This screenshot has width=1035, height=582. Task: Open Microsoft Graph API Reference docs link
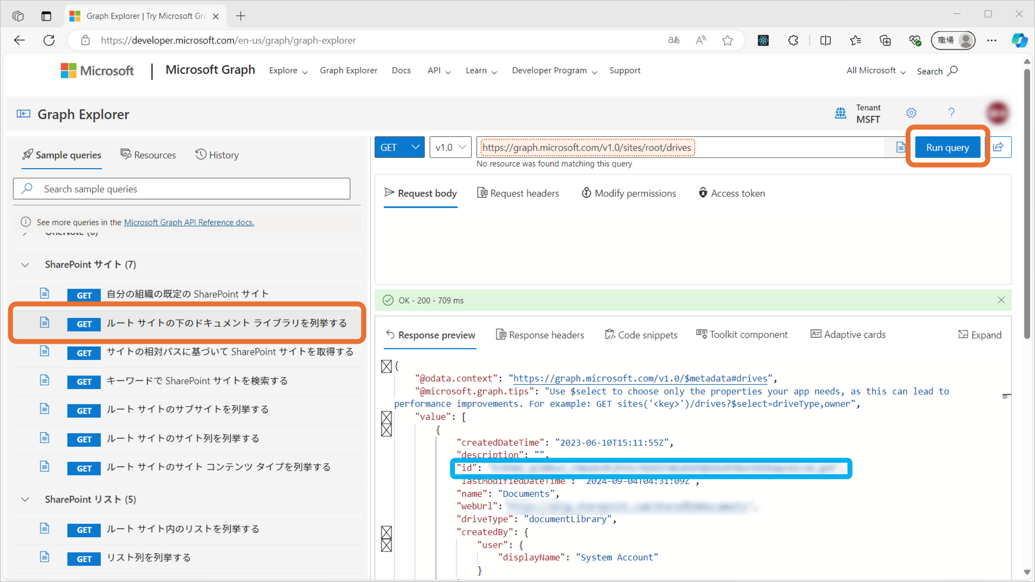(189, 222)
